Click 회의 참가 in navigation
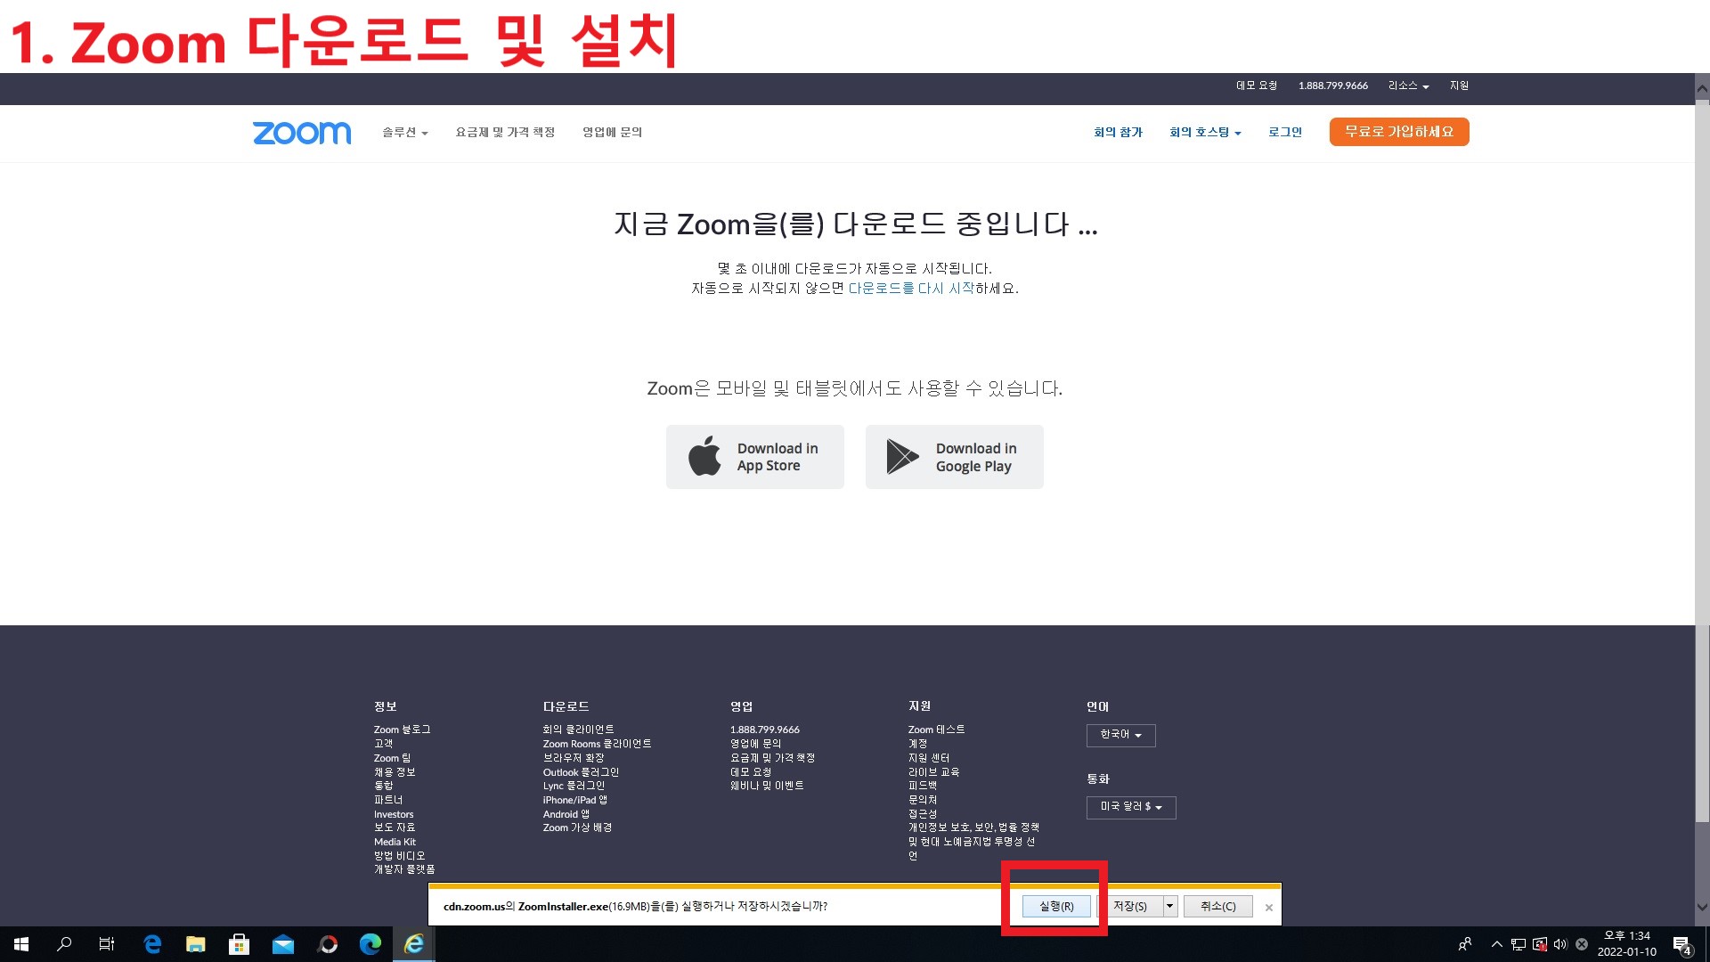 point(1118,132)
